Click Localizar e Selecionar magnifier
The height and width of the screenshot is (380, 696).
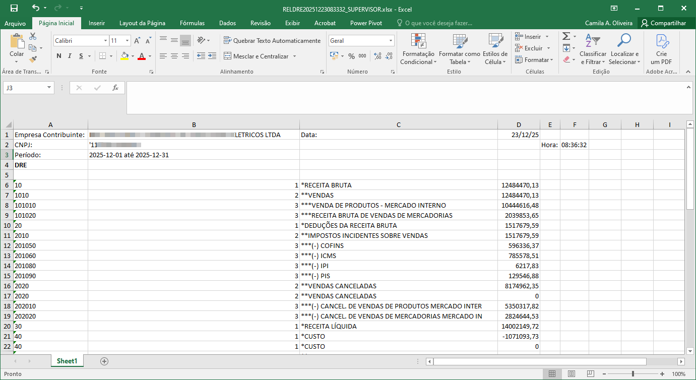(624, 49)
